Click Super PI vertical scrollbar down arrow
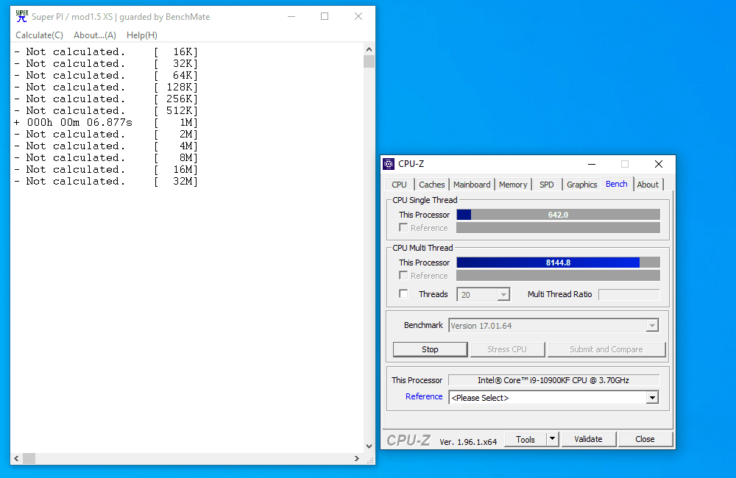 tap(369, 446)
